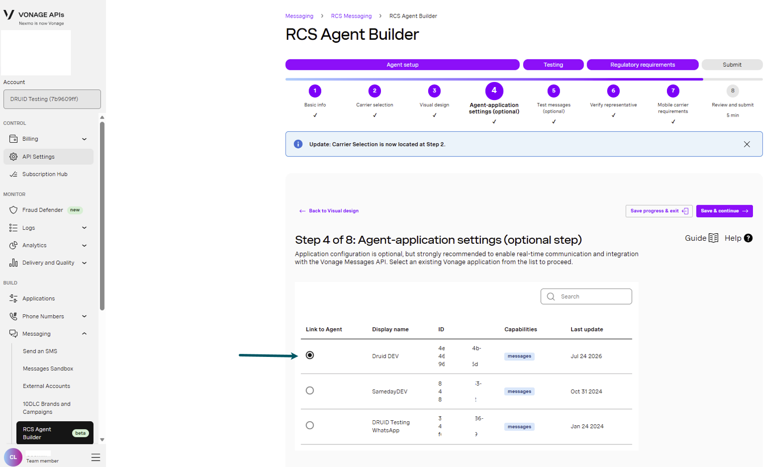This screenshot has height=467, width=776.
Task: Click the Last update column header
Action: pyautogui.click(x=587, y=330)
